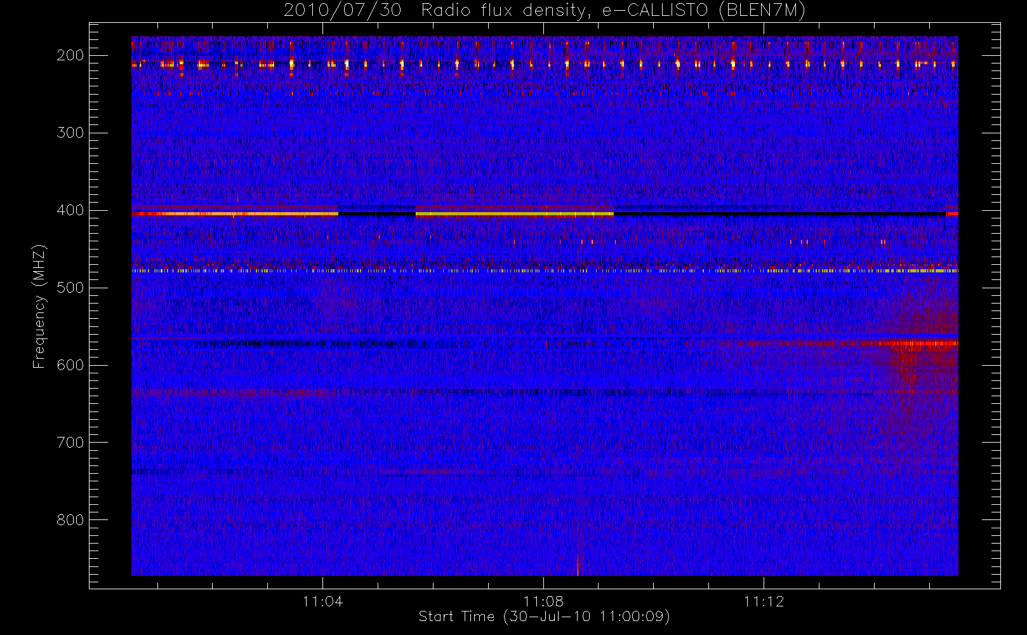
Task: Click the 200 frequency tick label
Action: 70,55
